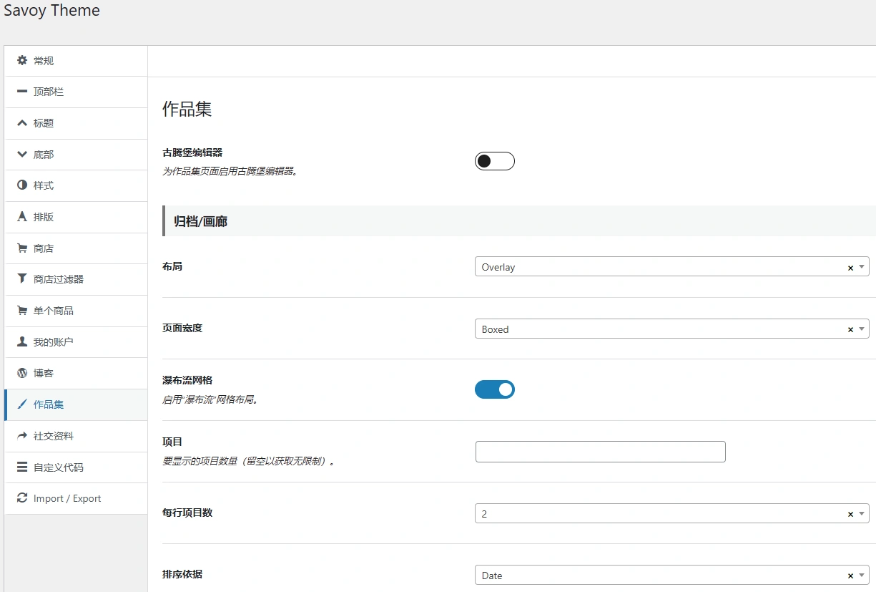Click inside the 项目 number input field

point(599,451)
